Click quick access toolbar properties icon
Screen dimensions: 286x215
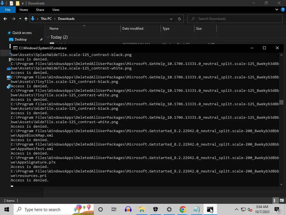click(x=11, y=3)
